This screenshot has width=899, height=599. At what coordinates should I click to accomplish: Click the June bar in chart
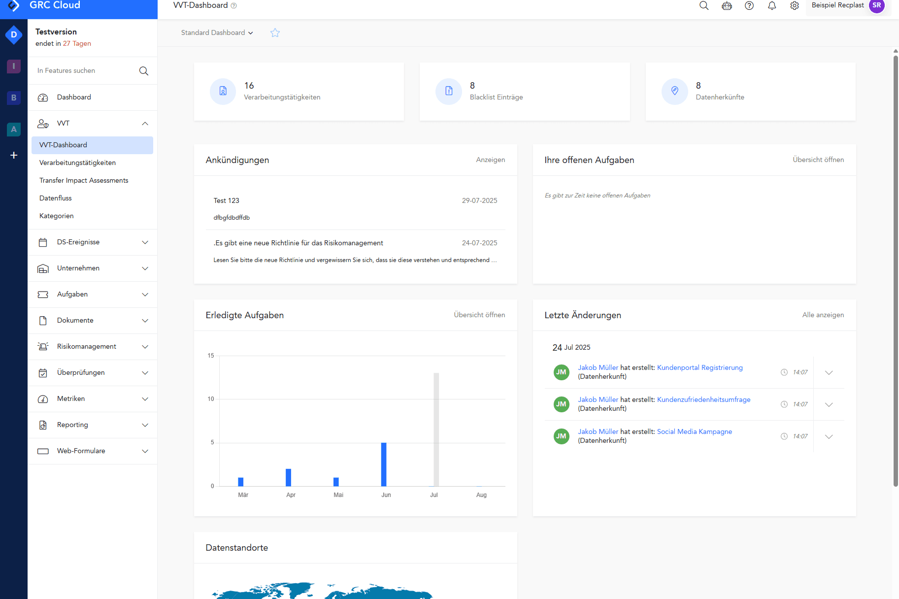[x=384, y=464]
